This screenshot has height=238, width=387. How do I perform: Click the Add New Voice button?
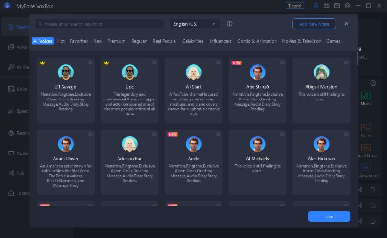point(314,24)
